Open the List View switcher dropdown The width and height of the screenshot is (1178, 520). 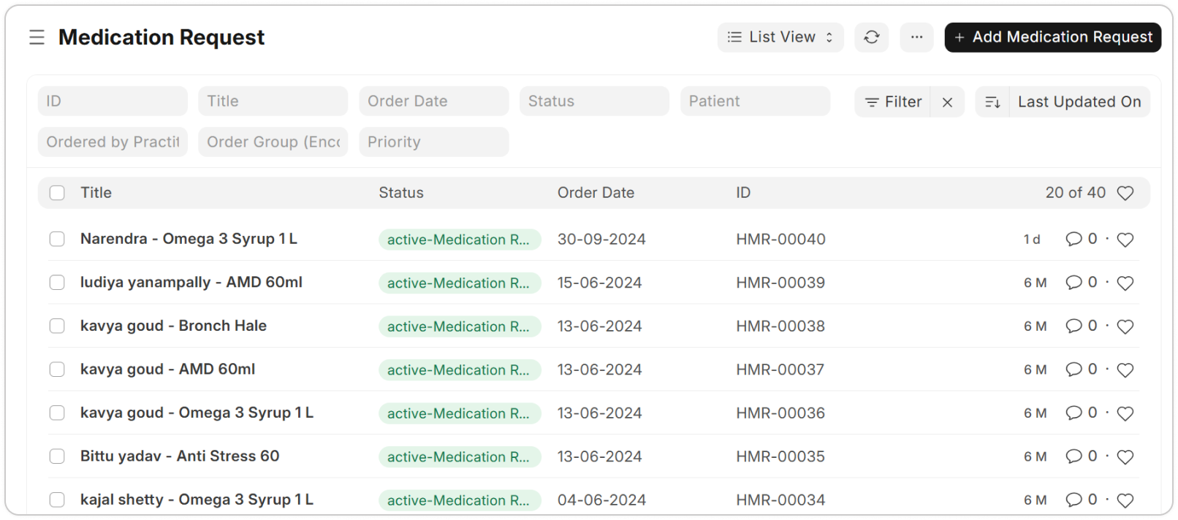click(780, 37)
